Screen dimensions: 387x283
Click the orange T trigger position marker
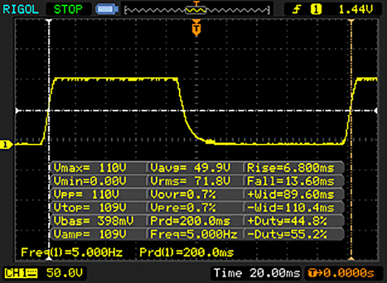(x=197, y=28)
